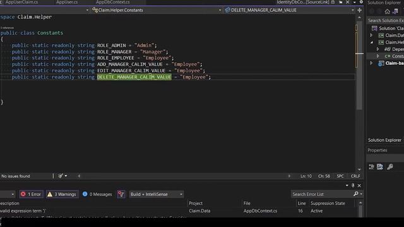Click the No issues found indicator
404x227 pixels.
click(x=16, y=176)
